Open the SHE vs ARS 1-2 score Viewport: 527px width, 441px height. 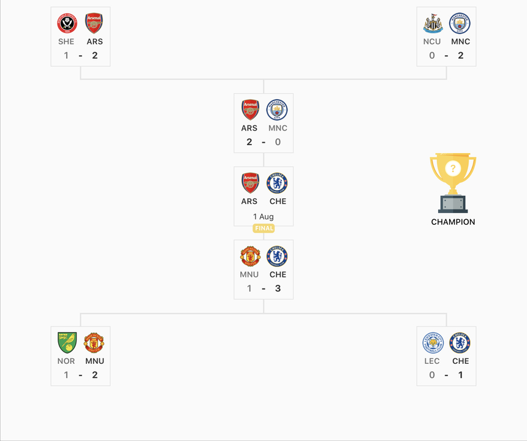[80, 56]
